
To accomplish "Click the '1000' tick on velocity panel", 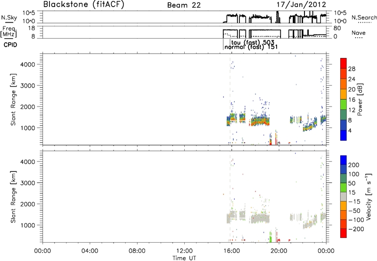I will [28, 225].
